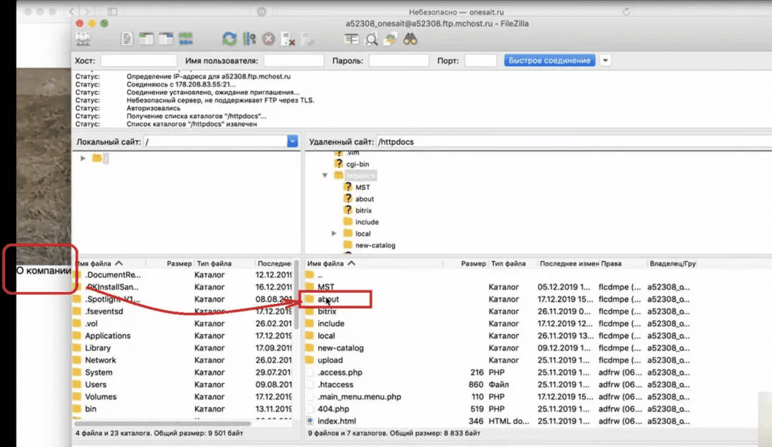Select include in the remote directory tree
The height and width of the screenshot is (447, 772).
pyautogui.click(x=367, y=222)
